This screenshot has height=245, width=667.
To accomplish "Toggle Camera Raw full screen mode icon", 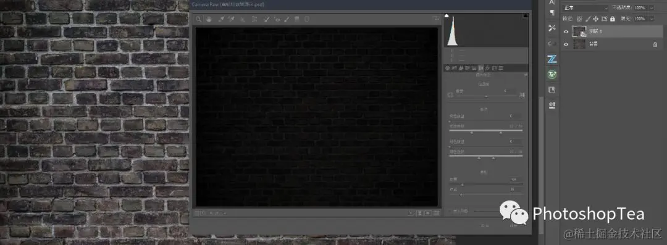I will click(435, 19).
